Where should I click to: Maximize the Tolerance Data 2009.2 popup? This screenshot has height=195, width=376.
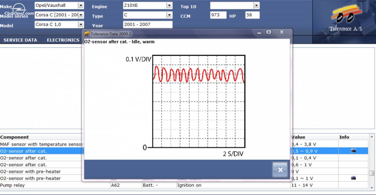[268, 32]
